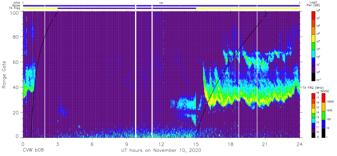Select the red segment of the NOISE colorbar
This screenshot has width=337, height=156.
(323, 98)
